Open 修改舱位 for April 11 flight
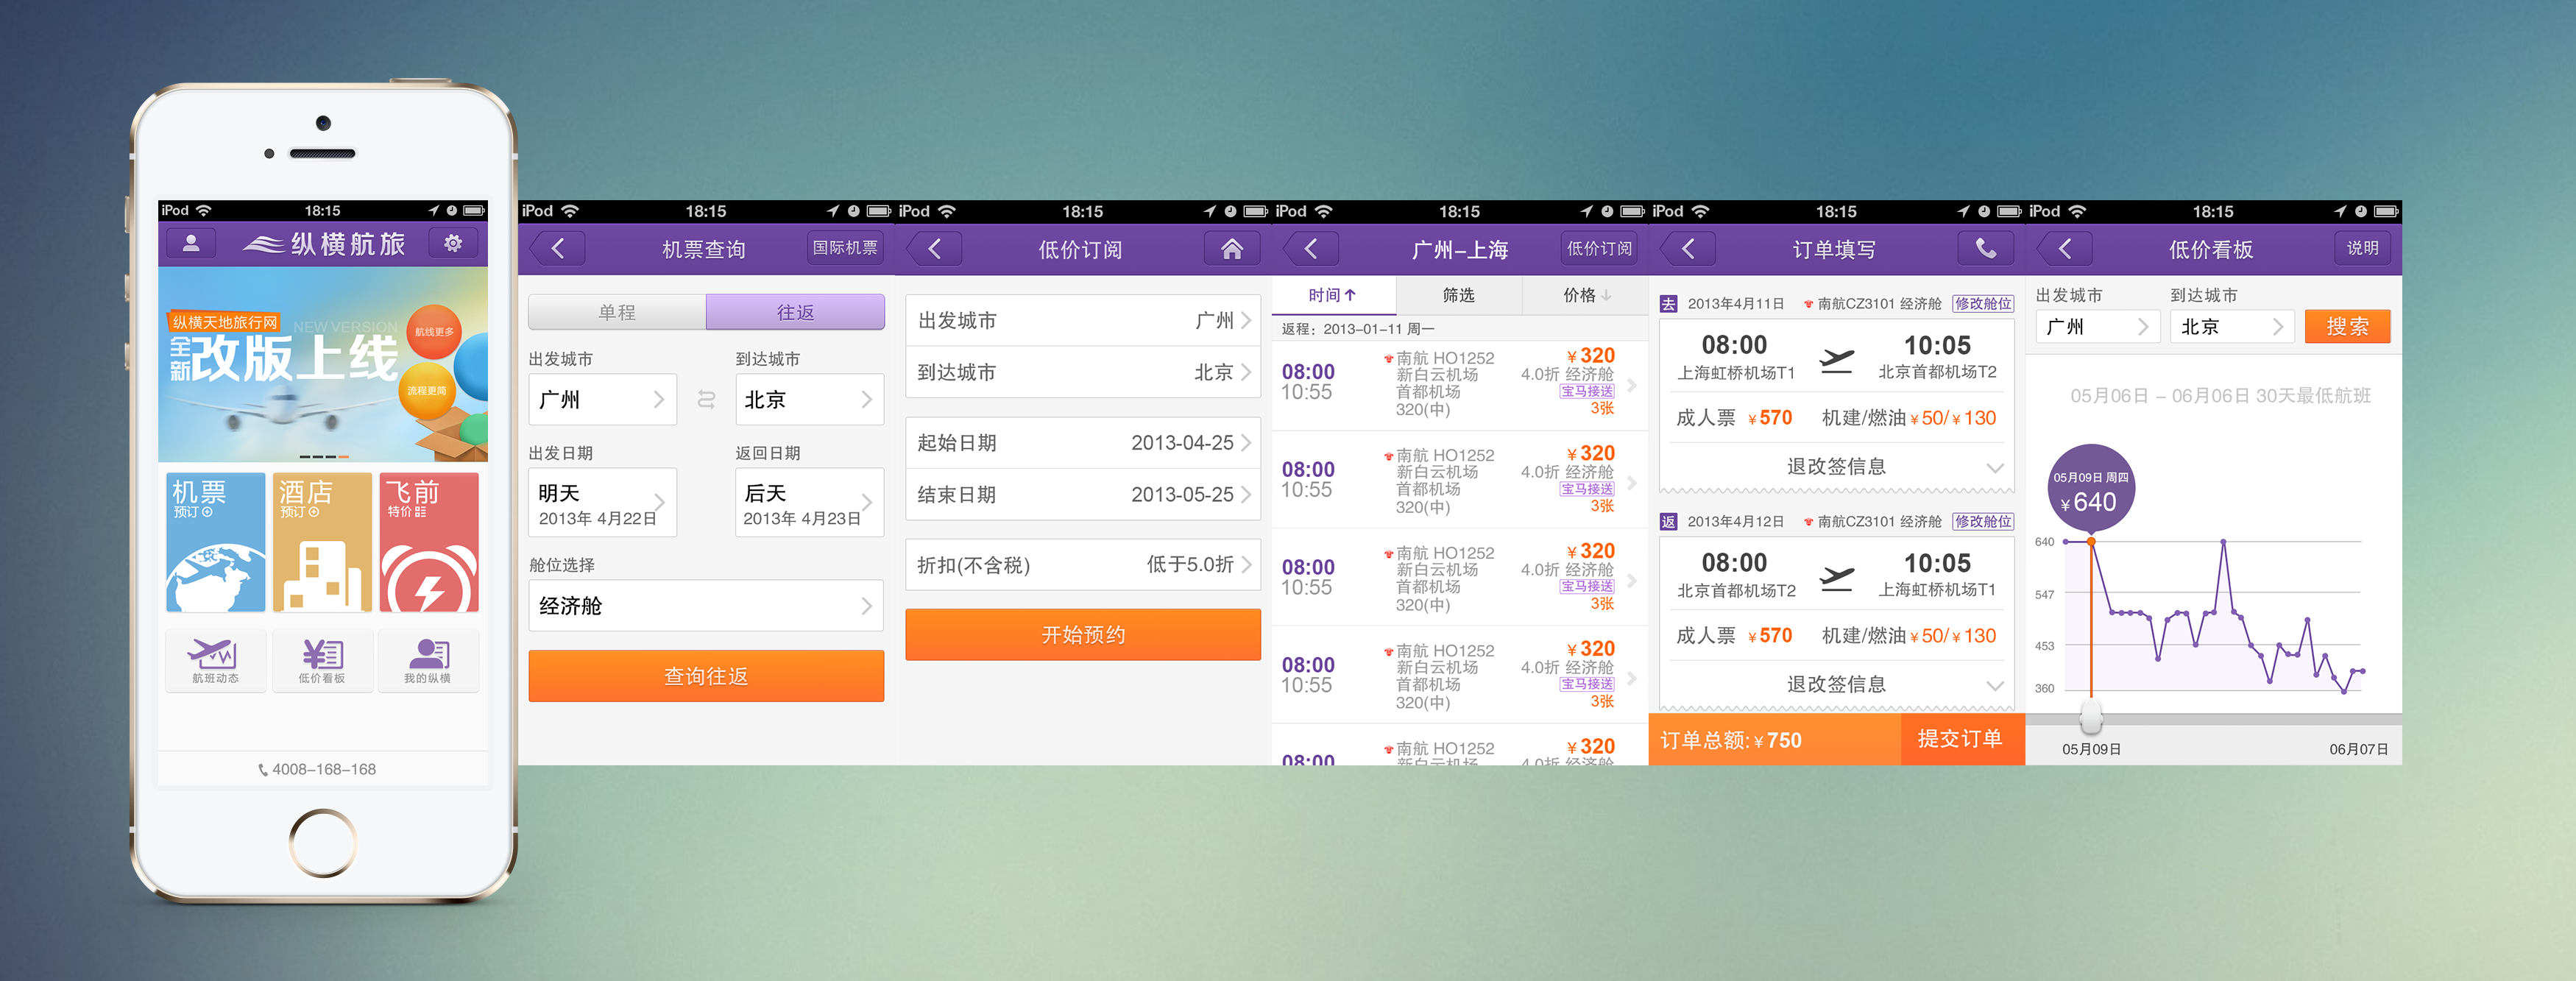Image resolution: width=2576 pixels, height=981 pixels. (1983, 303)
